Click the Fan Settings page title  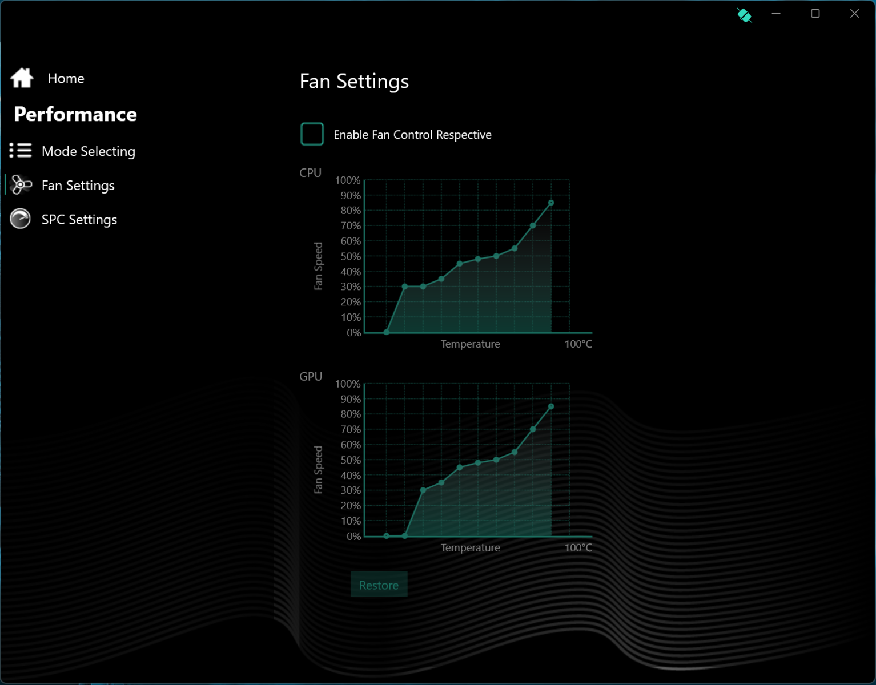tap(354, 82)
